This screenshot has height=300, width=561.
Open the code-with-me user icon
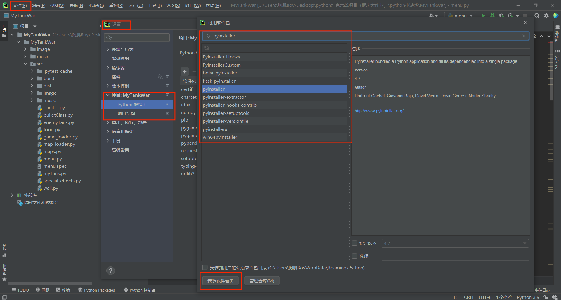click(x=433, y=16)
